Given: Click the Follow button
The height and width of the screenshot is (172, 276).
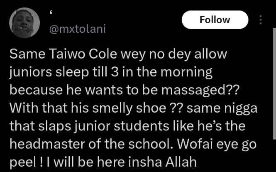Looking at the screenshot, I should tap(215, 20).
